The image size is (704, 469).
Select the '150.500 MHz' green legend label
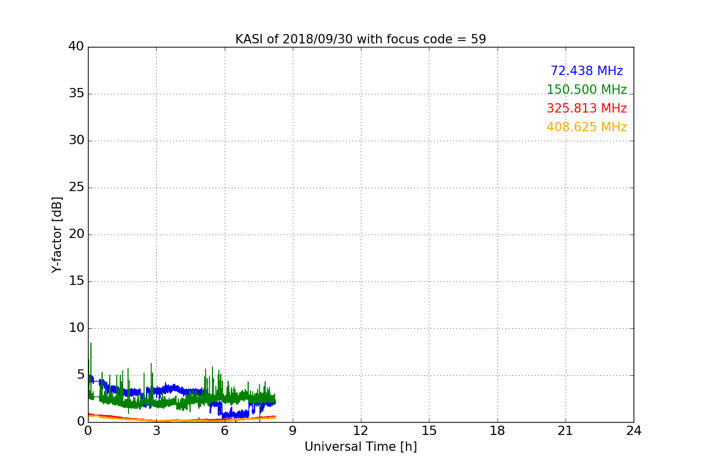pos(587,90)
